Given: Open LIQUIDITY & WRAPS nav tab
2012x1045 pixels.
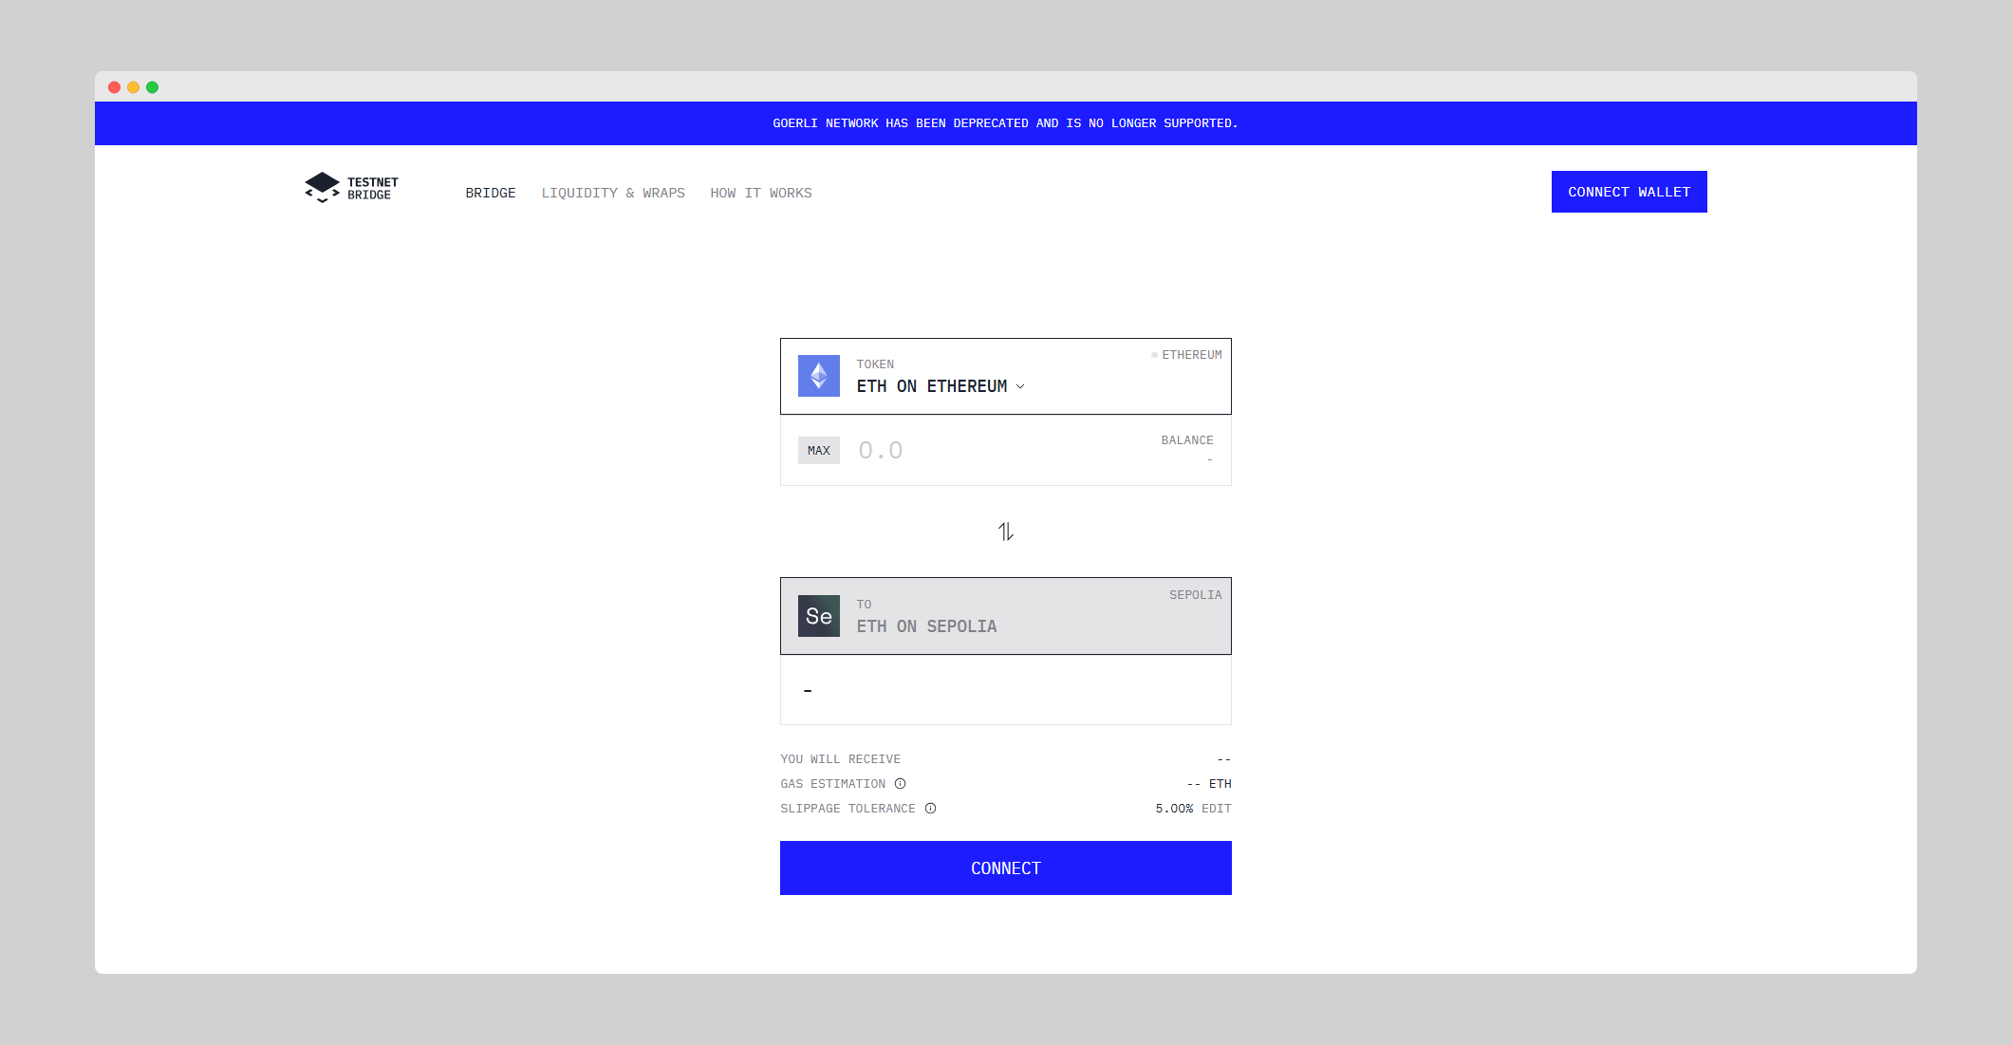Looking at the screenshot, I should [x=613, y=193].
